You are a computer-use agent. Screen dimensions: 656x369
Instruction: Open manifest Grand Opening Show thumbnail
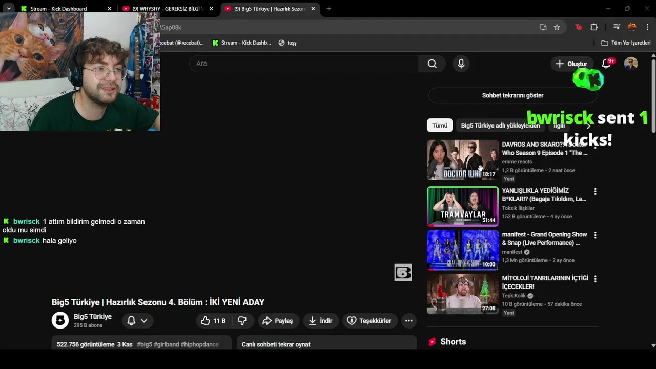[x=463, y=250]
